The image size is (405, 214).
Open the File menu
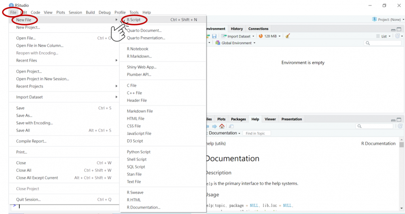pos(13,12)
